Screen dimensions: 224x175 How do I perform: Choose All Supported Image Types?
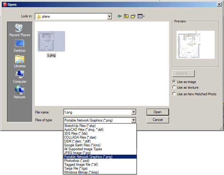click(x=100, y=149)
